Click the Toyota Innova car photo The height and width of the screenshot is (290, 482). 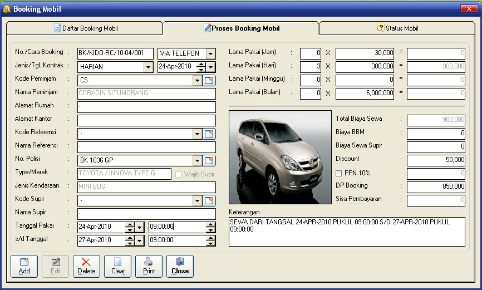[x=280, y=157]
